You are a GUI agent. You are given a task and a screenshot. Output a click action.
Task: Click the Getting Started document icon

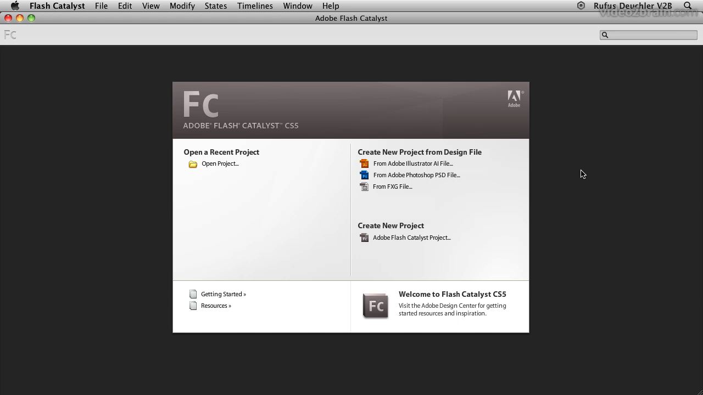click(x=193, y=294)
